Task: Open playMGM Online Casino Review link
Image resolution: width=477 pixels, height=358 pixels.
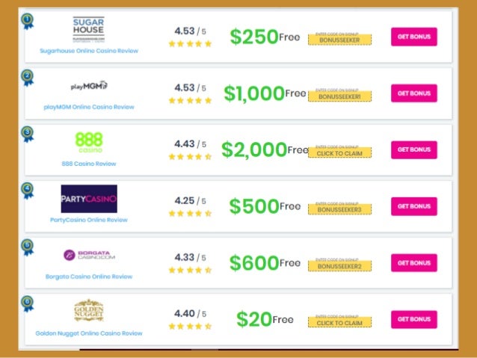Action: (89, 107)
